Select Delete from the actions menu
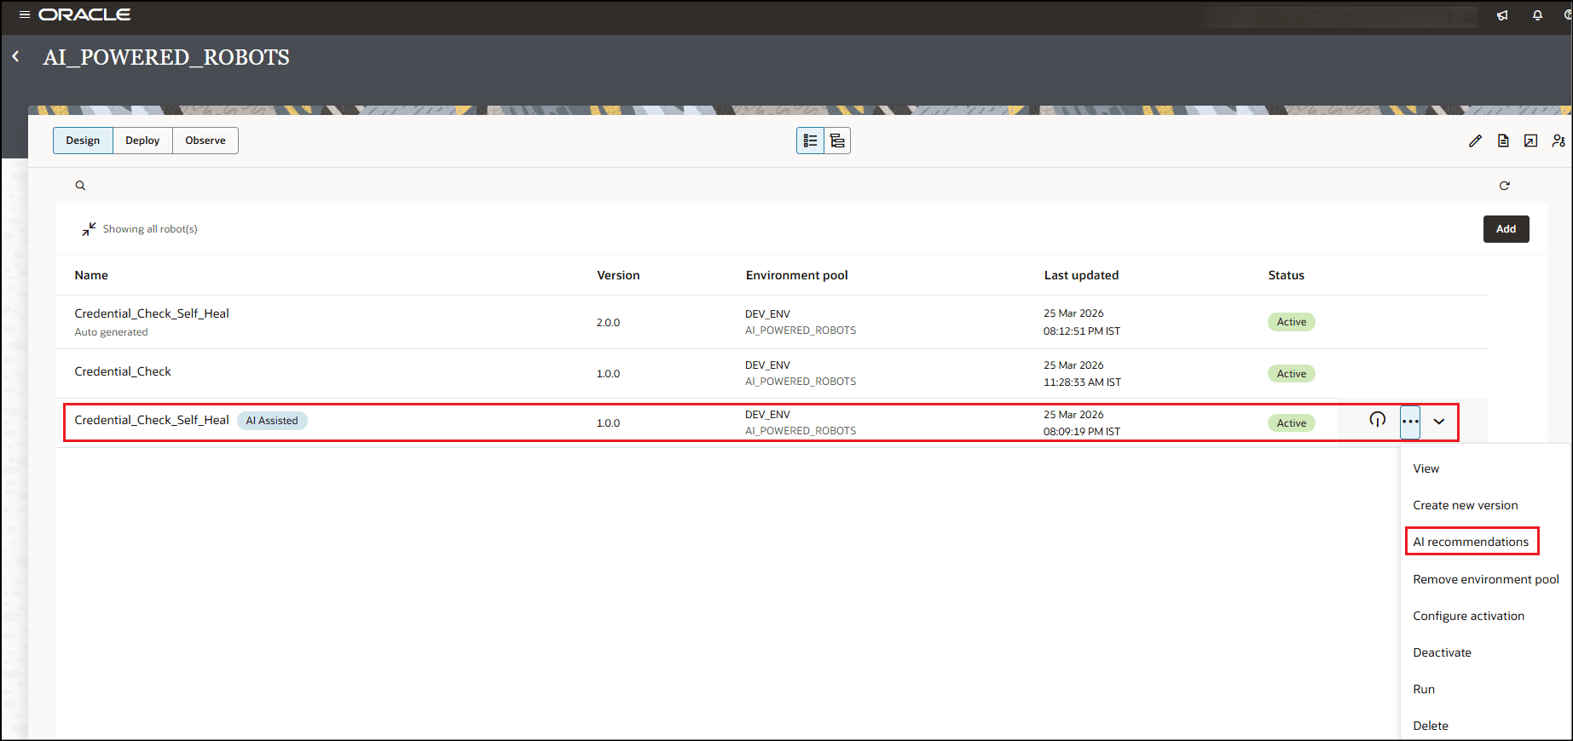The width and height of the screenshot is (1573, 741). point(1431,726)
